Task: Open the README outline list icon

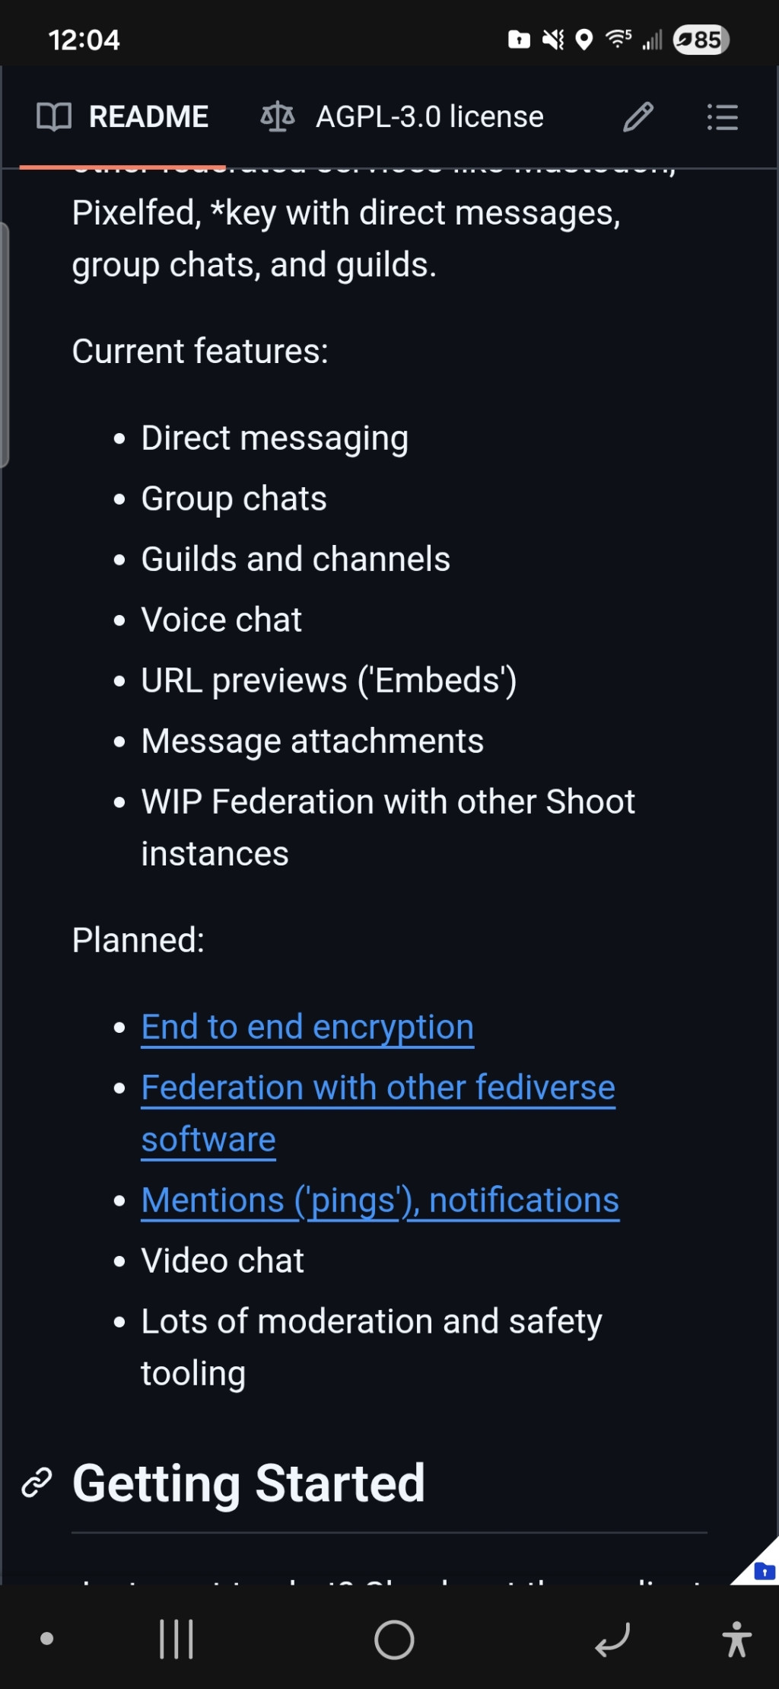Action: 722,117
